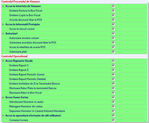The width and height of the screenshot is (149, 123).
Task: Select Acces la operatiuni efectuate de alti utilizatori label
Action: (33, 115)
